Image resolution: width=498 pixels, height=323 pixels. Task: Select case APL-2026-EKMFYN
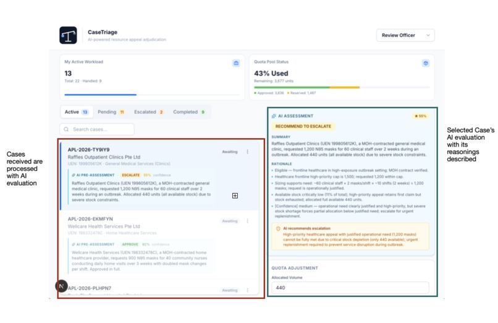click(x=159, y=244)
